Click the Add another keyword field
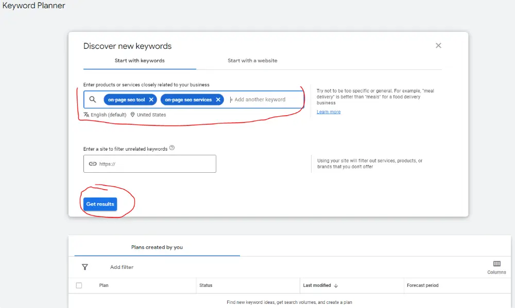515x308 pixels. click(265, 100)
